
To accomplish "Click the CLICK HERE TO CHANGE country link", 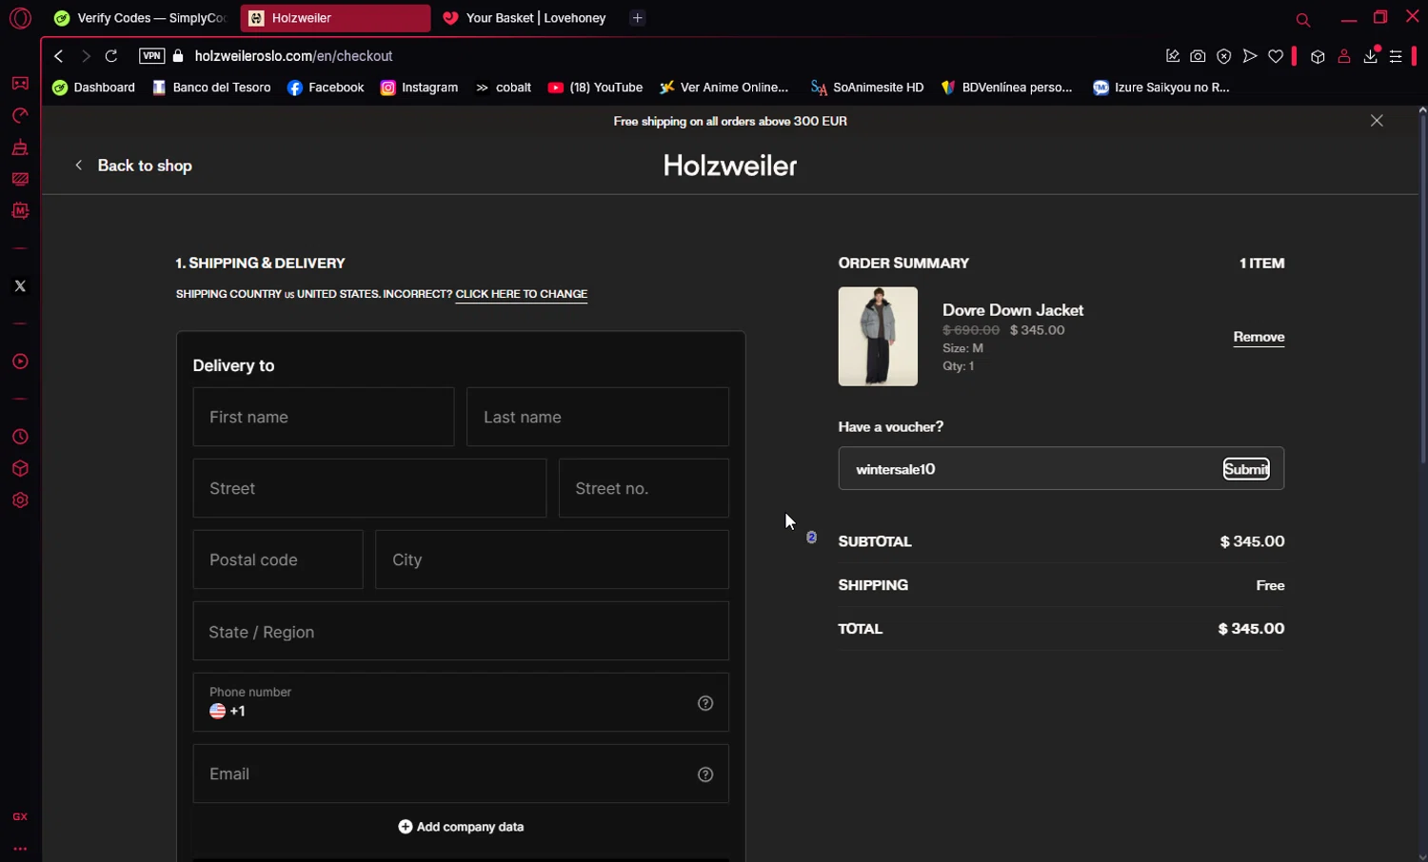I will (522, 294).
